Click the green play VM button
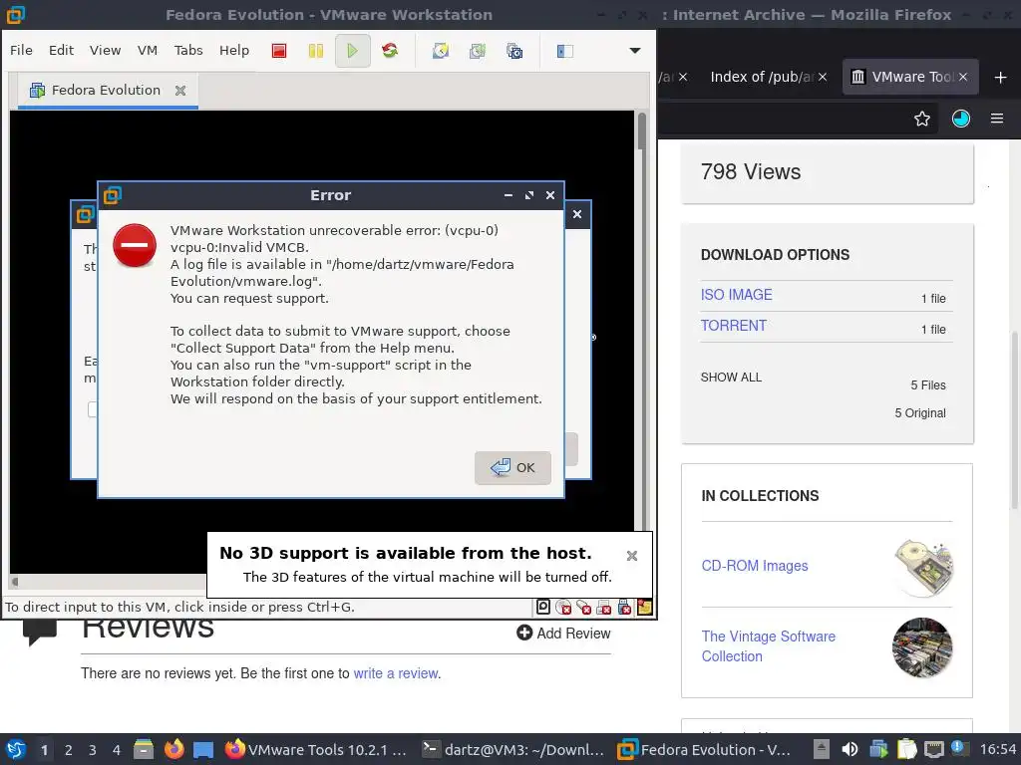This screenshot has height=765, width=1021. (352, 51)
